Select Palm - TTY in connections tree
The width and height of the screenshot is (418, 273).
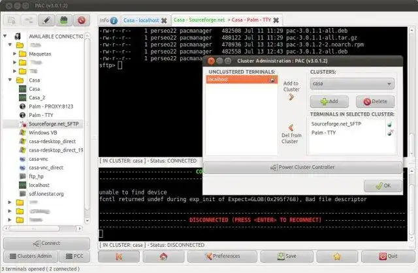[x=41, y=115]
